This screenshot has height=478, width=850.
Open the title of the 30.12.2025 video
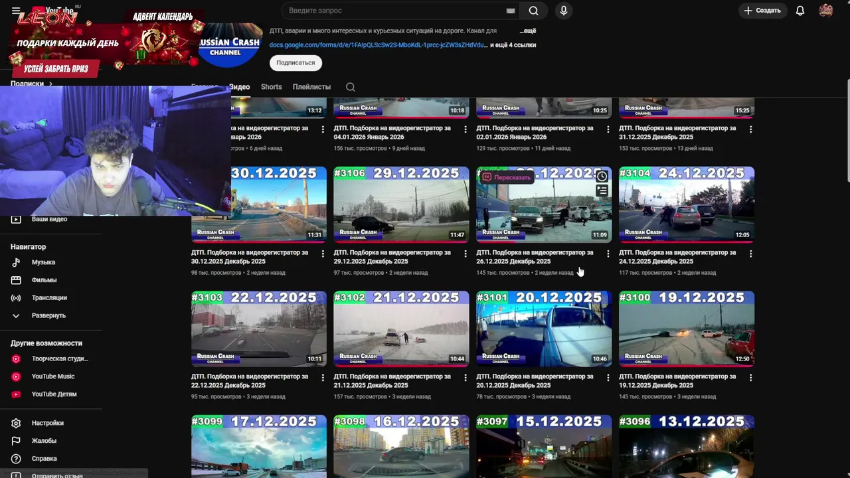250,257
